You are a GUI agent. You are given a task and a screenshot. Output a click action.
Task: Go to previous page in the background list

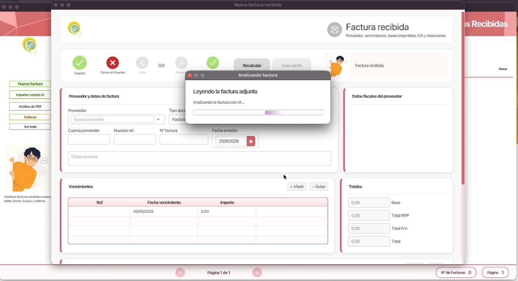click(180, 273)
